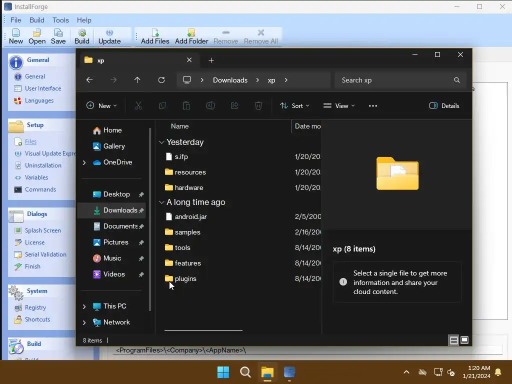Click Downloads in the address breadcrumb
This screenshot has height=384, width=512.
[x=230, y=80]
